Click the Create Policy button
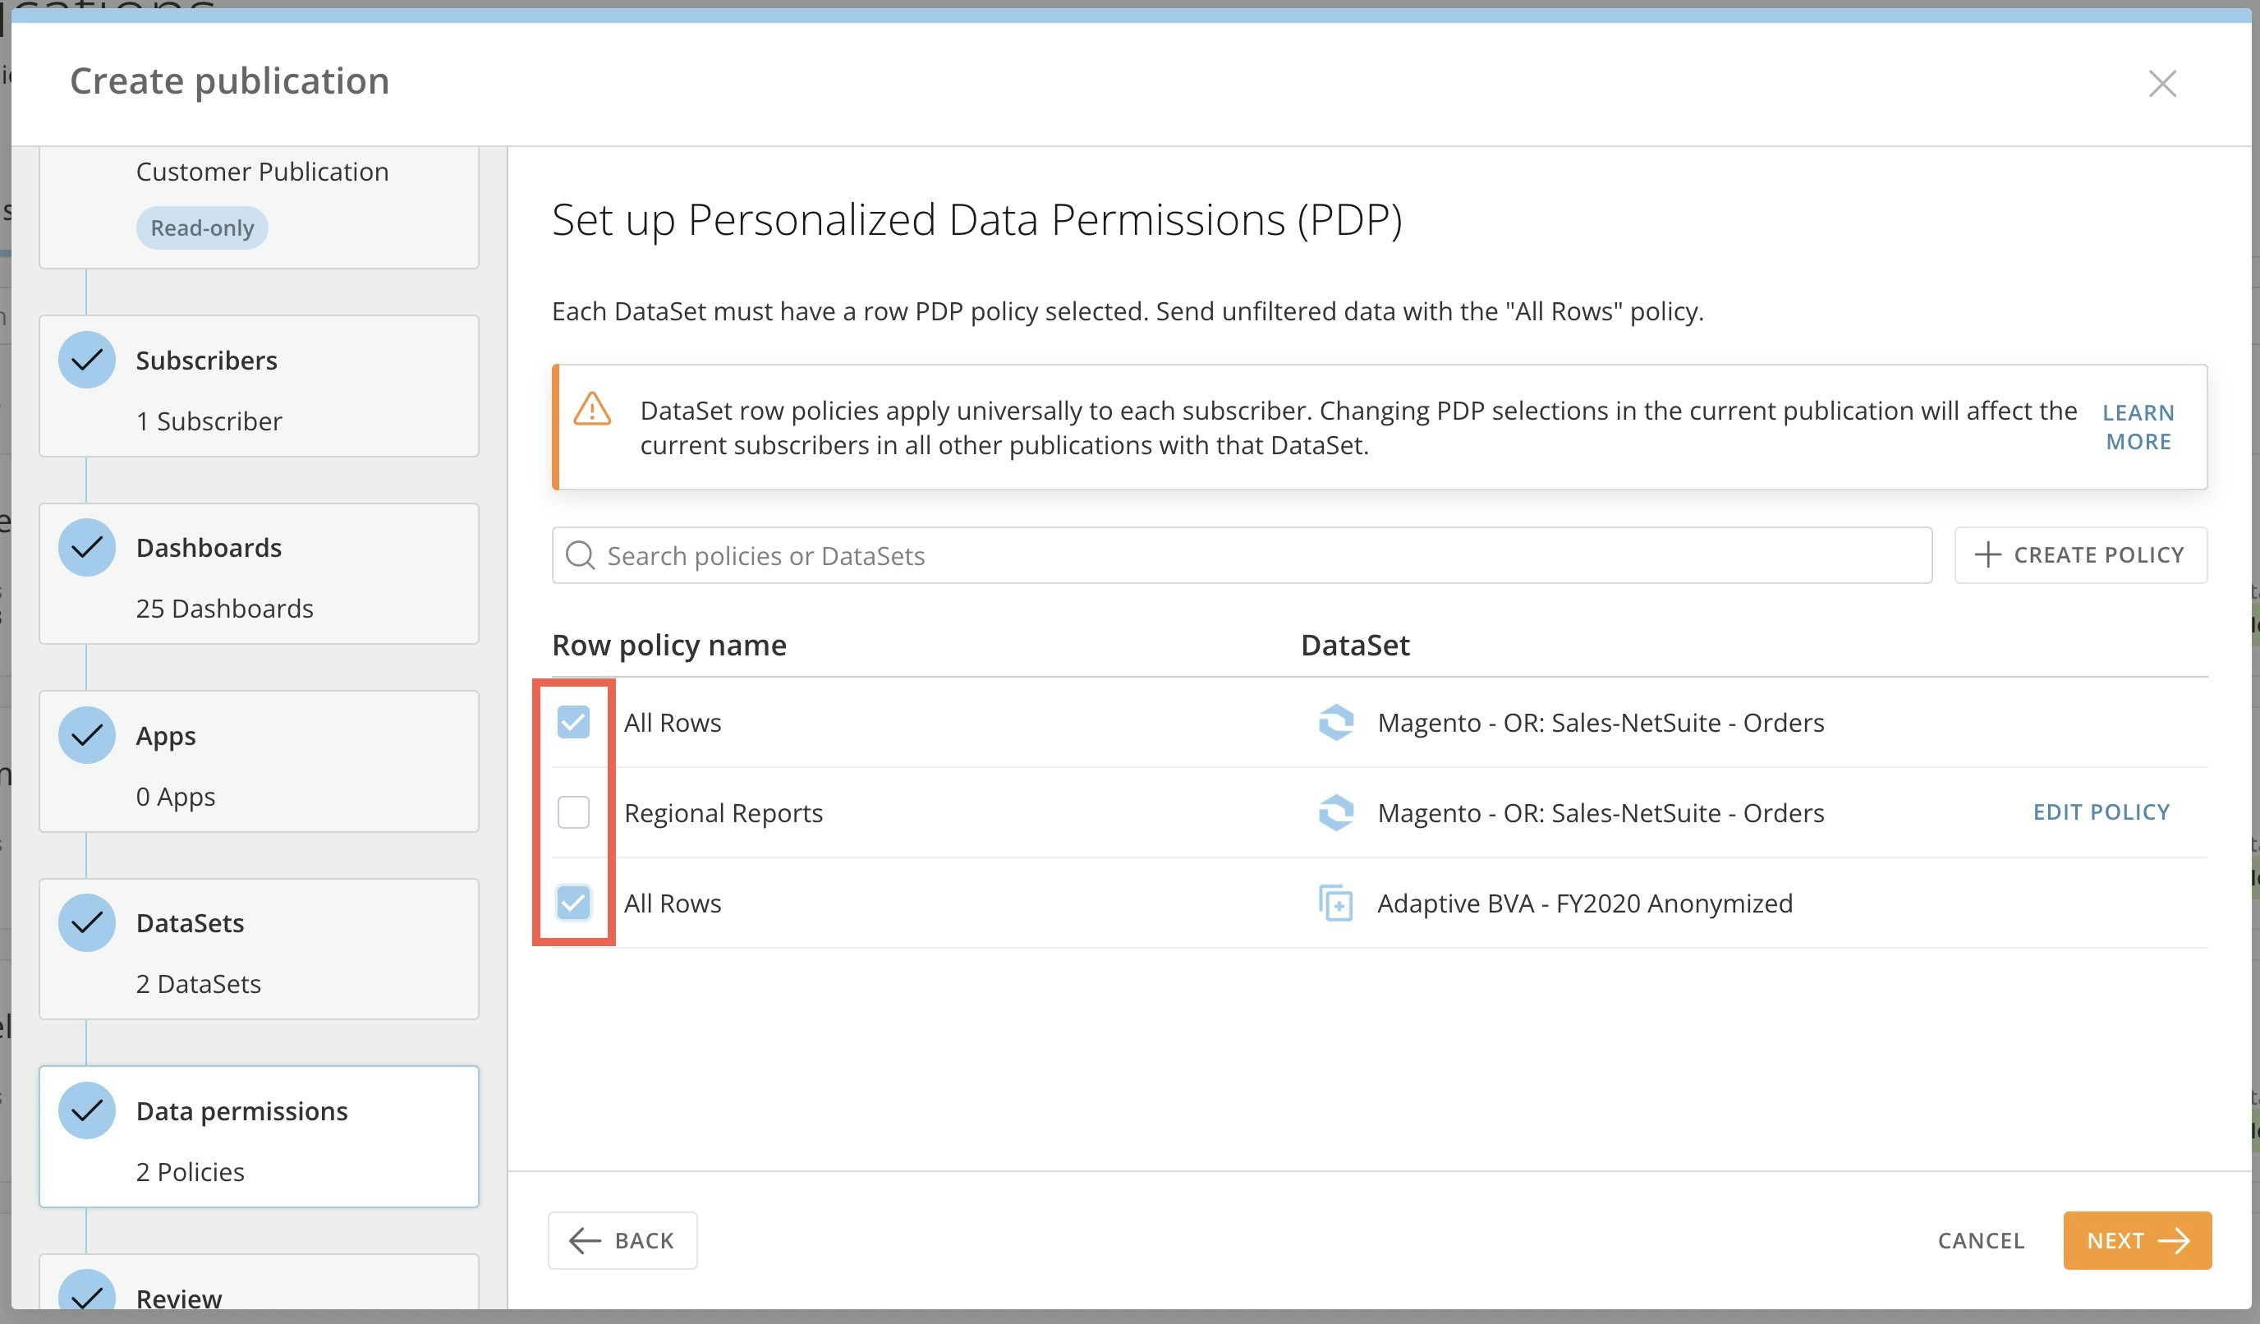2260x1324 pixels. pos(2079,555)
